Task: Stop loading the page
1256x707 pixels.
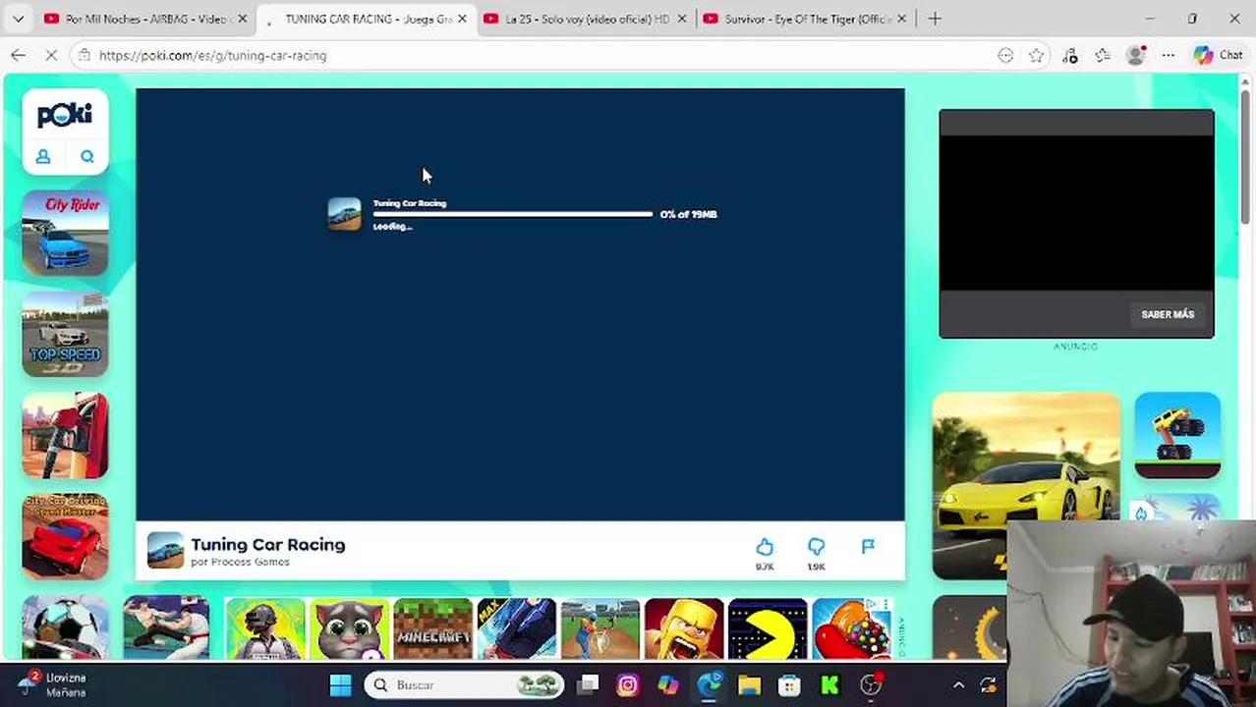Action: click(x=52, y=56)
